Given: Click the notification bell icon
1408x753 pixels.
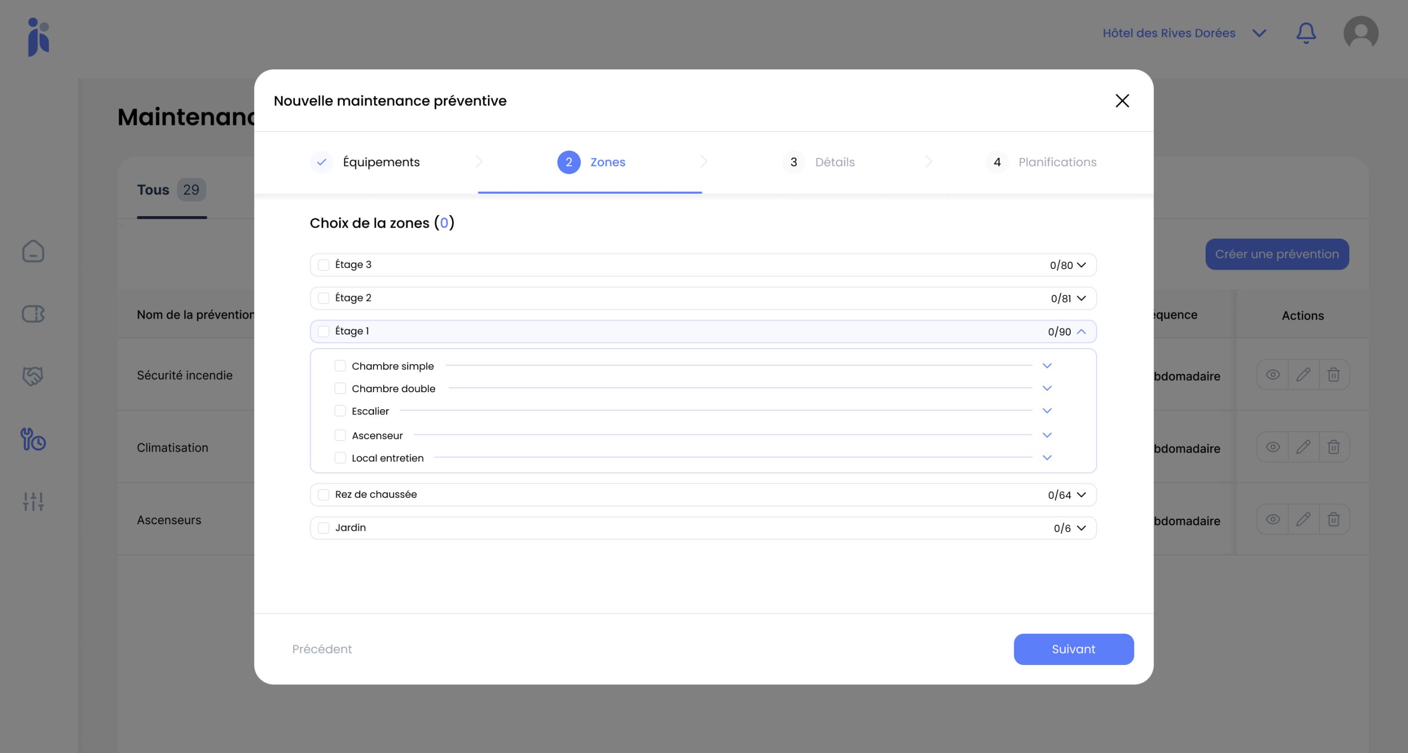Looking at the screenshot, I should coord(1306,33).
